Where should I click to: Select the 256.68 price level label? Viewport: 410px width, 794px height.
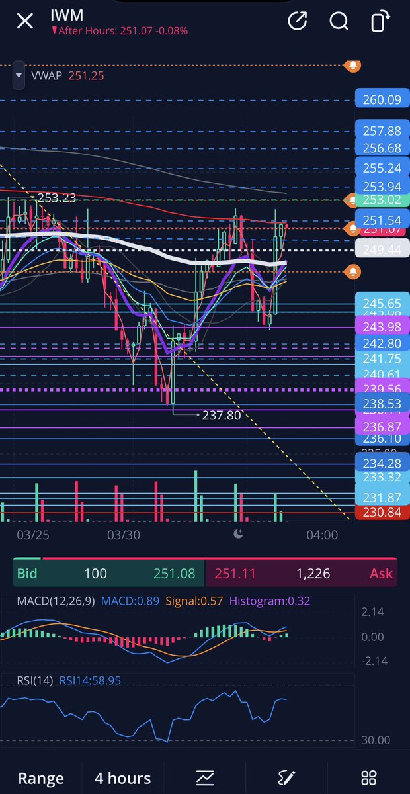coord(382,148)
